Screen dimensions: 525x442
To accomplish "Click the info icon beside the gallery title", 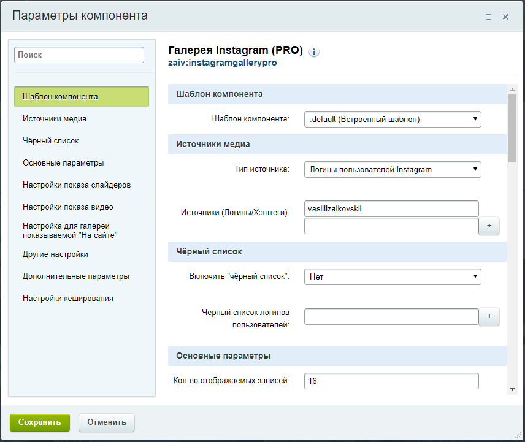I will pyautogui.click(x=314, y=52).
